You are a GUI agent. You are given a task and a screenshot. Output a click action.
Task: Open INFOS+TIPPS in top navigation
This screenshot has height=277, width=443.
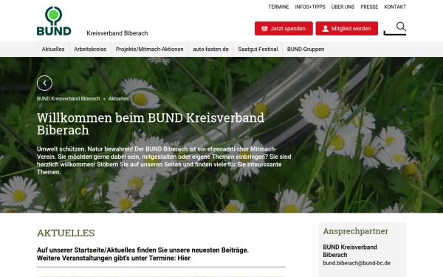point(310,7)
